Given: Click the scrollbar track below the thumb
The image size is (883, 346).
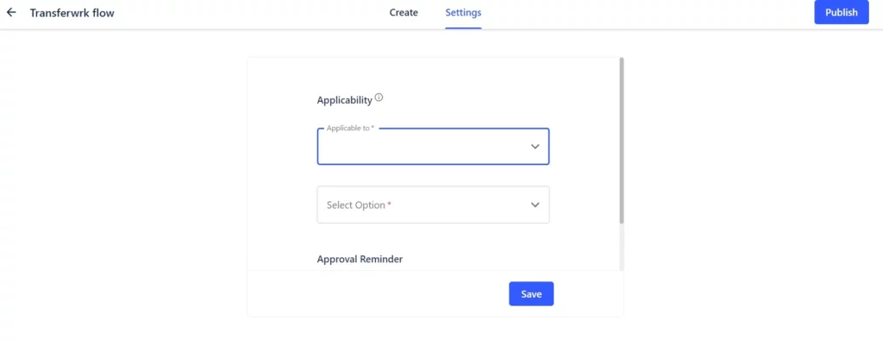Looking at the screenshot, I should (622, 246).
